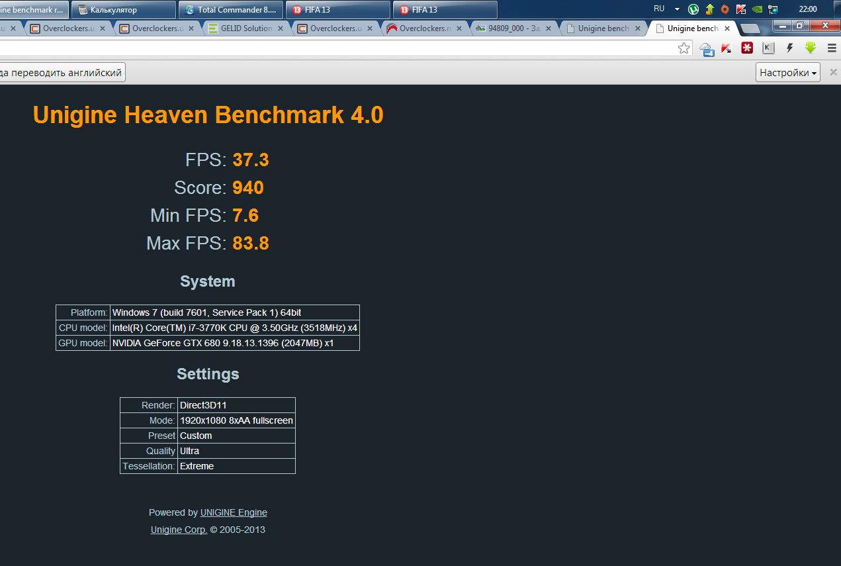
Task: Open Калькулятор from the taskbar
Action: (x=123, y=10)
